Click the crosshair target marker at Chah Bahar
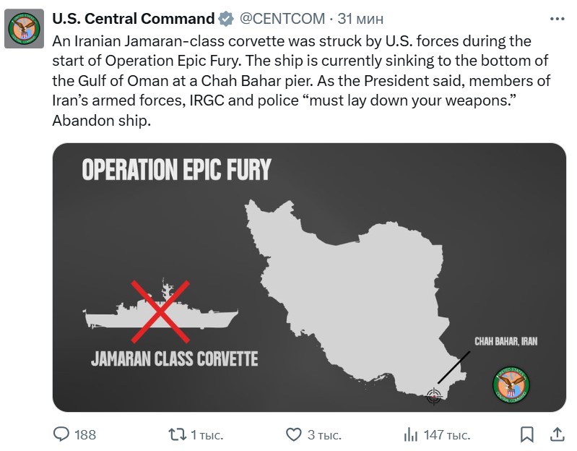The width and height of the screenshot is (577, 451). (433, 395)
